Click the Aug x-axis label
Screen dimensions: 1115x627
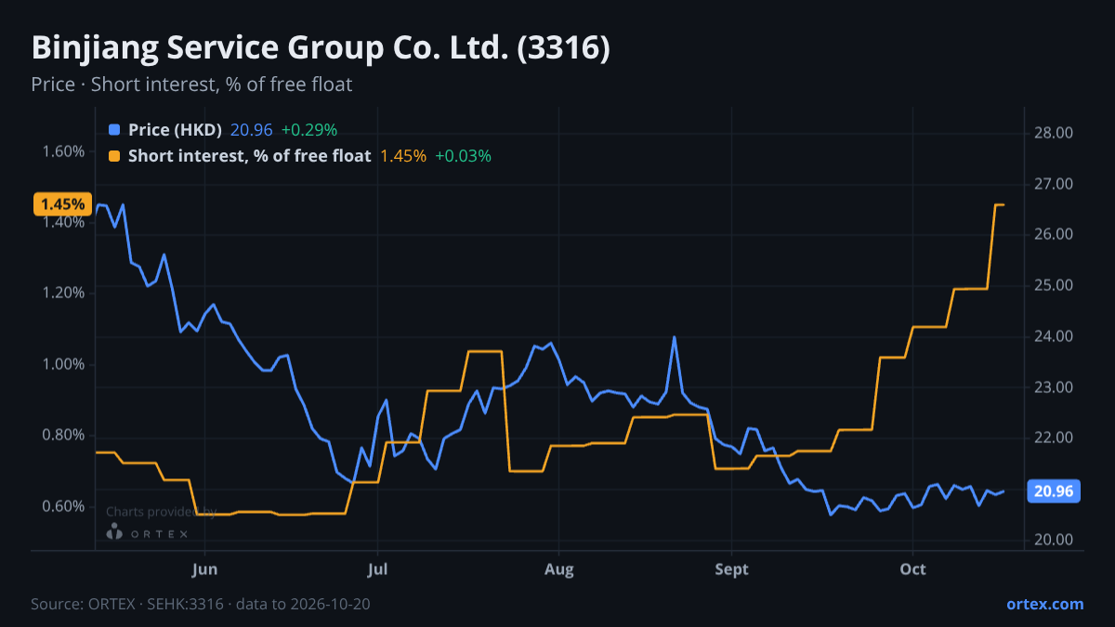[x=557, y=569]
